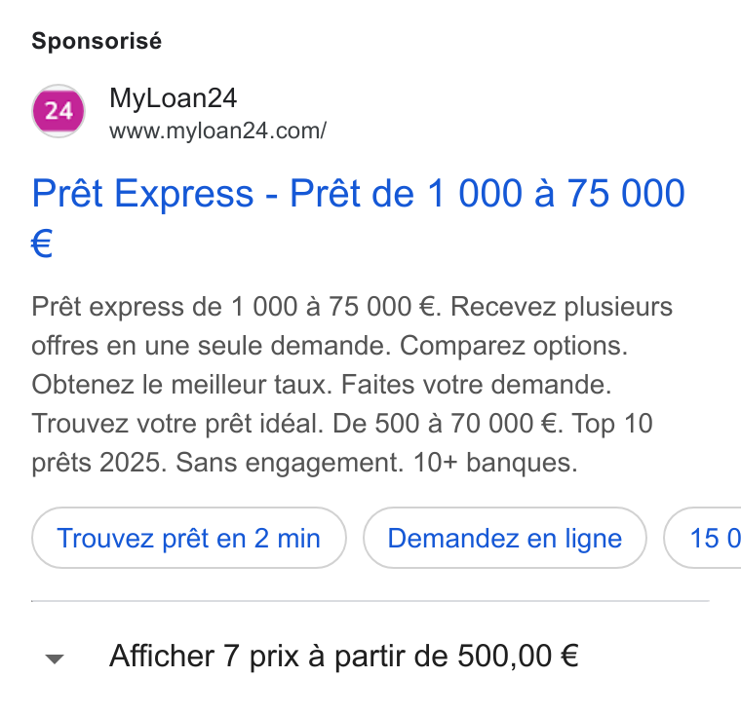The width and height of the screenshot is (741, 715).
Task: Open the www.myloan24.com URL
Action: pyautogui.click(x=217, y=131)
